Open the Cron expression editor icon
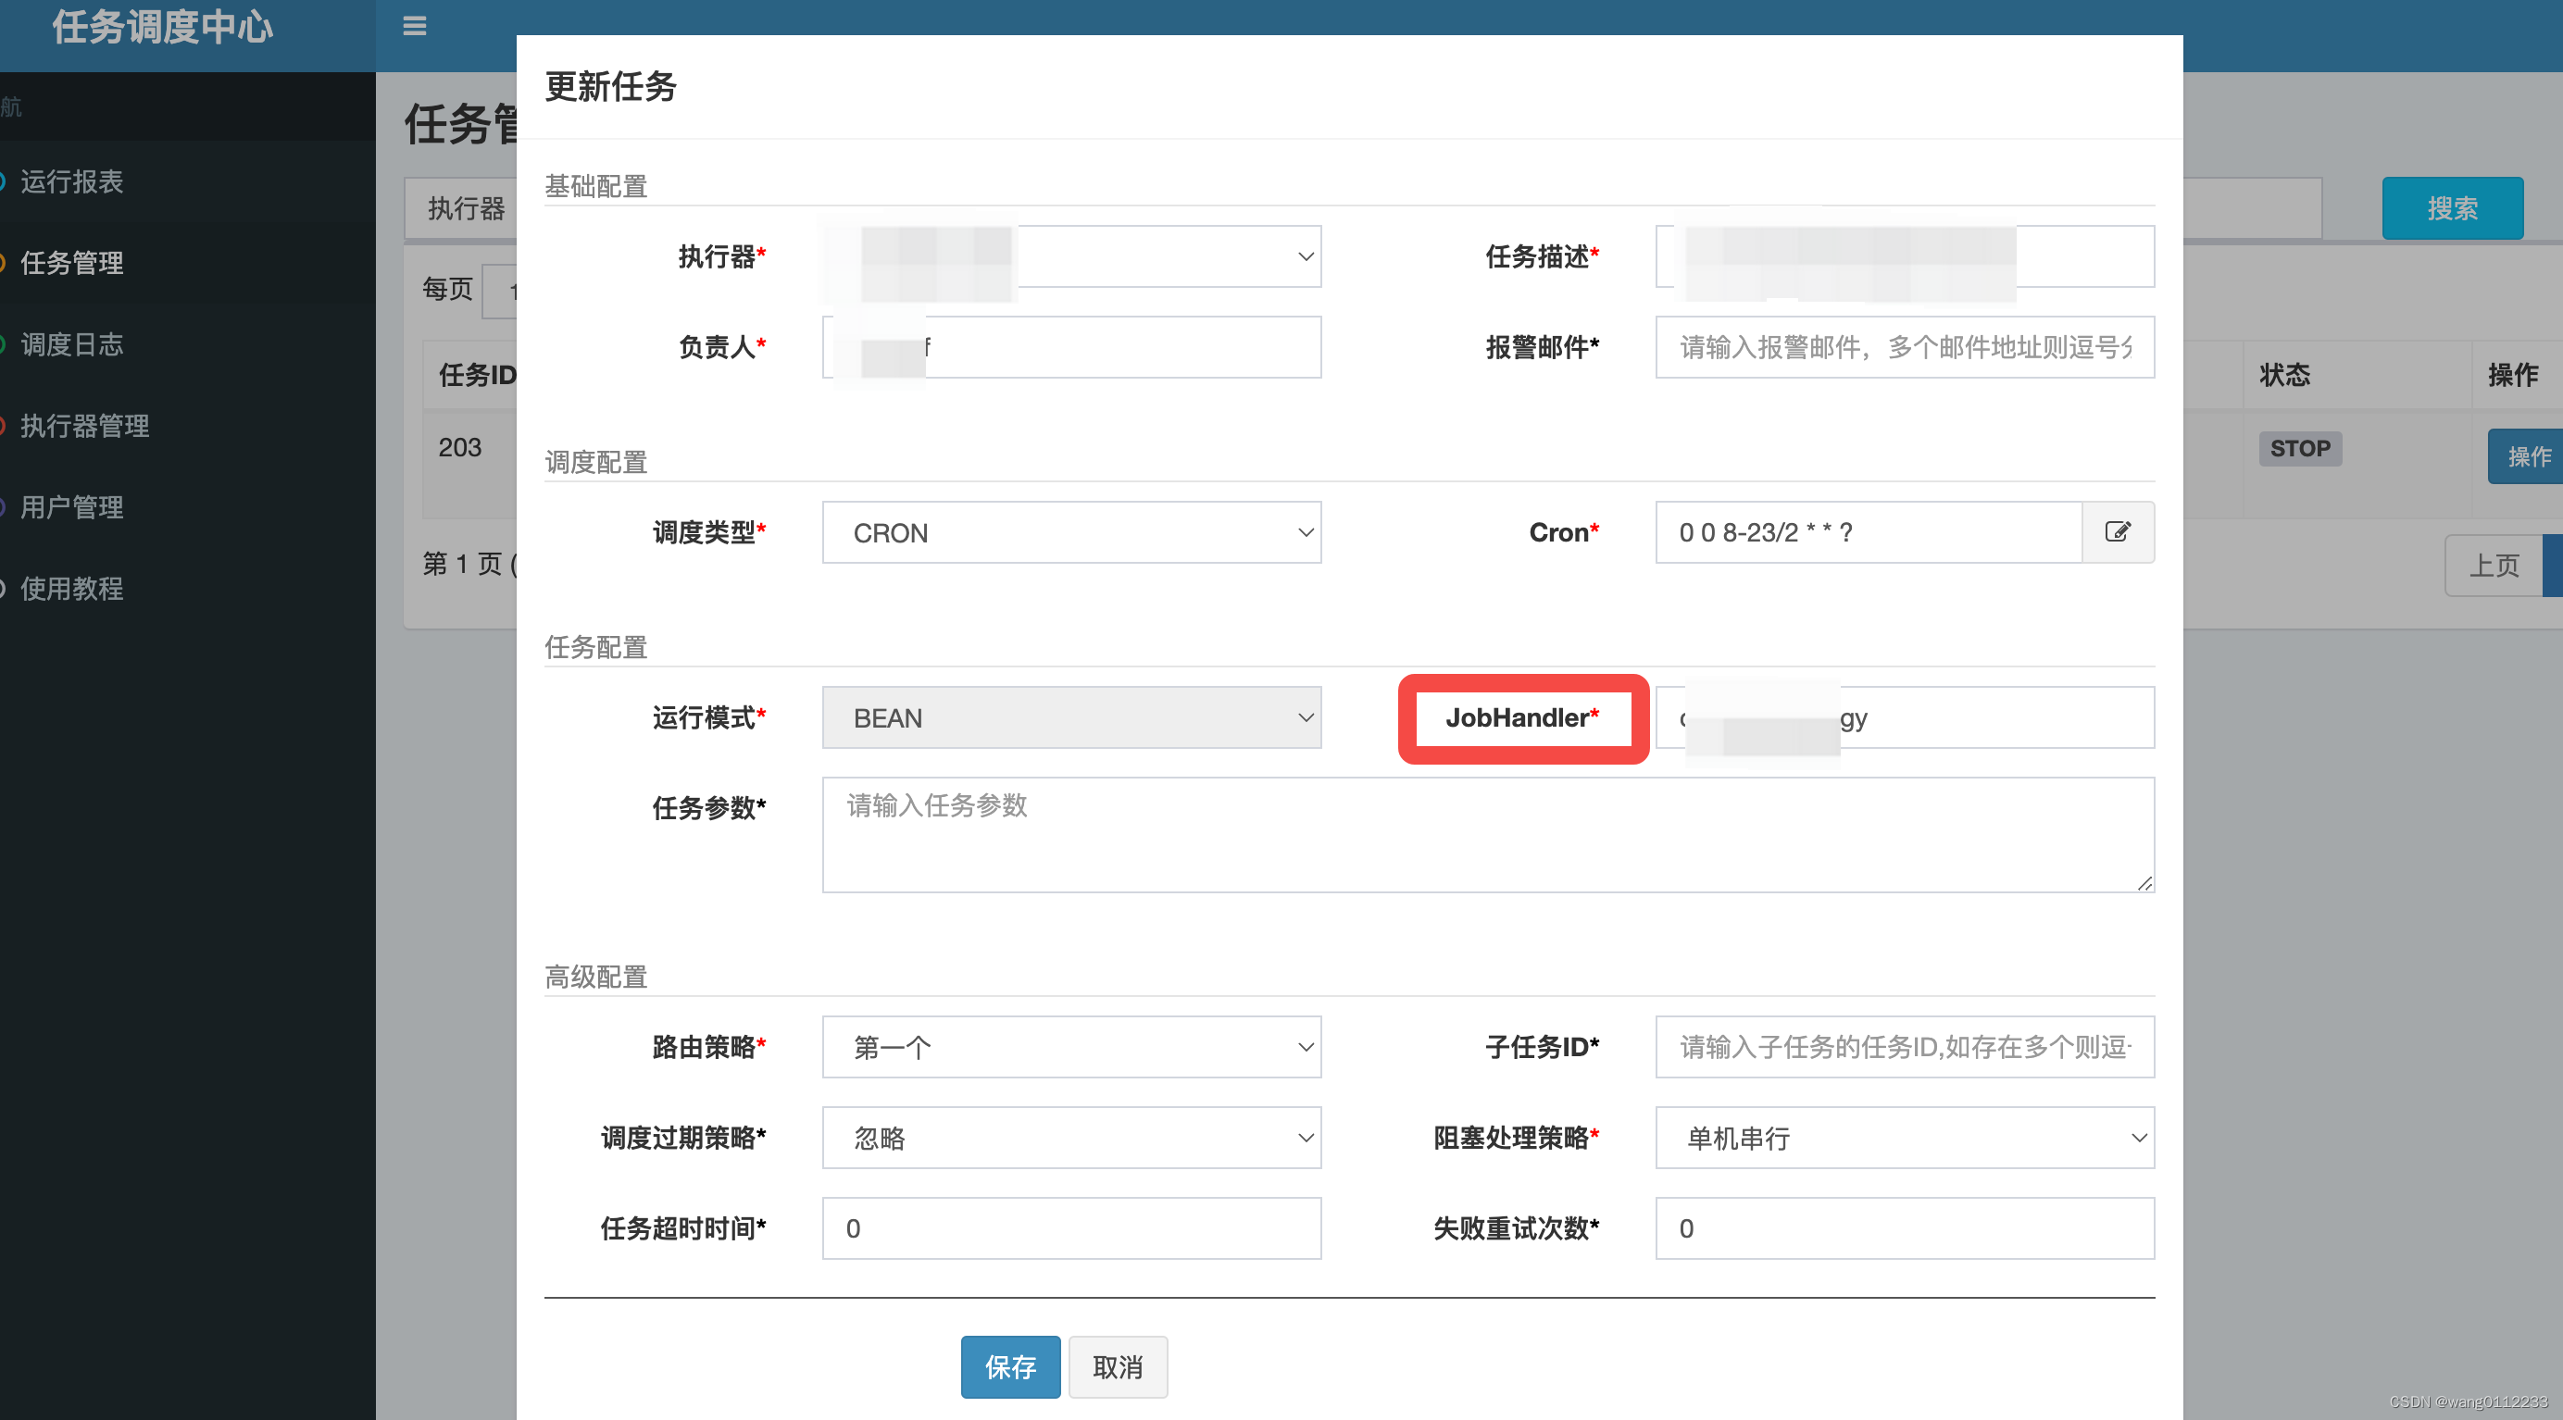The width and height of the screenshot is (2563, 1420). pos(2118,532)
